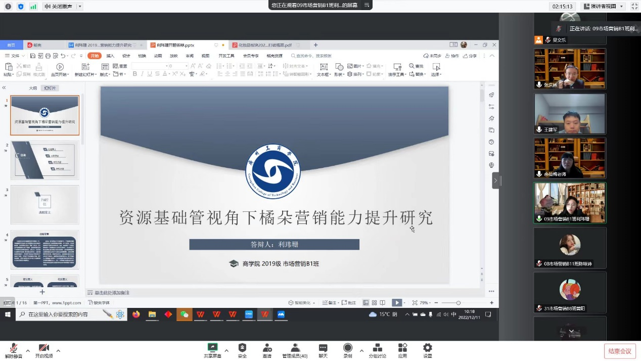Open the arrow next to 开启视频
Image resolution: width=641 pixels, height=361 pixels.
(58, 350)
